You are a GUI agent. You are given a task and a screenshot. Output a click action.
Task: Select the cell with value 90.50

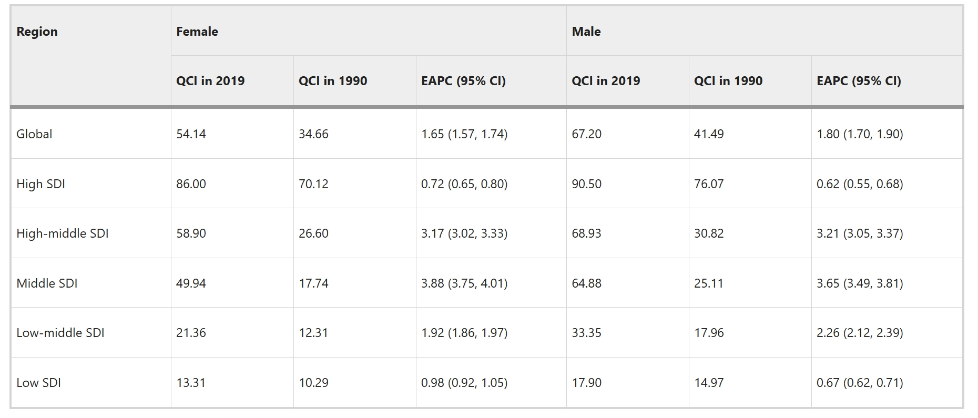point(586,184)
